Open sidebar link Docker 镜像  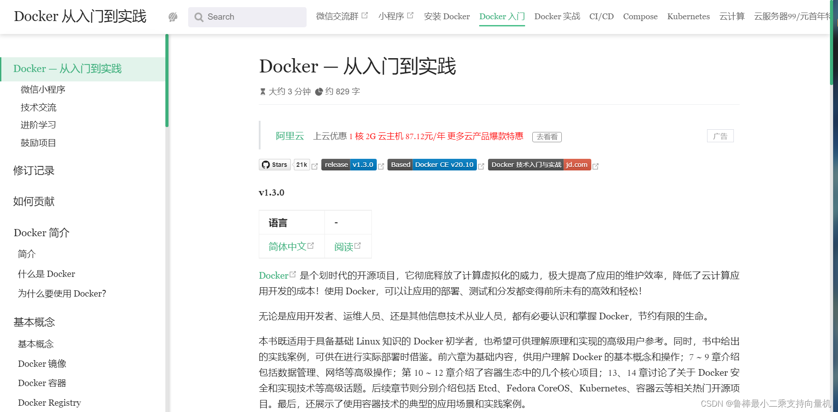pos(42,364)
